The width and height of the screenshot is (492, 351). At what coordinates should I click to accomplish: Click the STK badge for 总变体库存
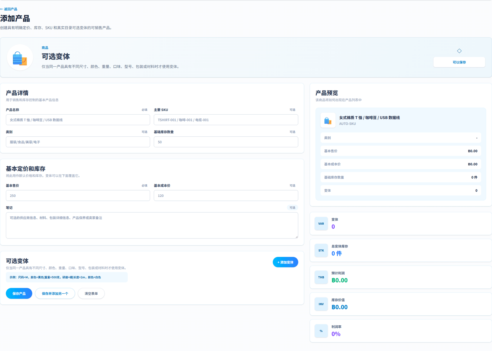321,250
